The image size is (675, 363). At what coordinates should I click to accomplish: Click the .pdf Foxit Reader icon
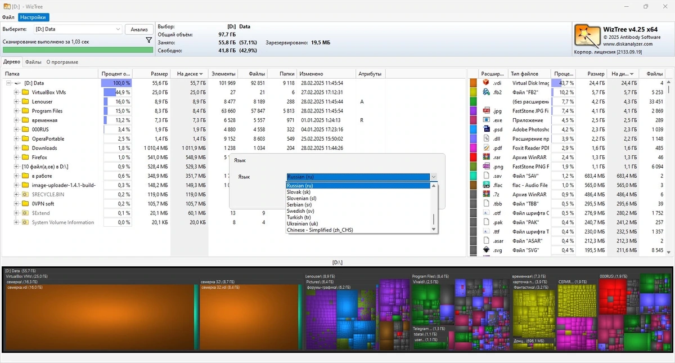(x=487, y=148)
